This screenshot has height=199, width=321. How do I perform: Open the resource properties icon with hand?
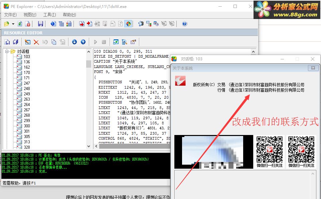click(133, 42)
